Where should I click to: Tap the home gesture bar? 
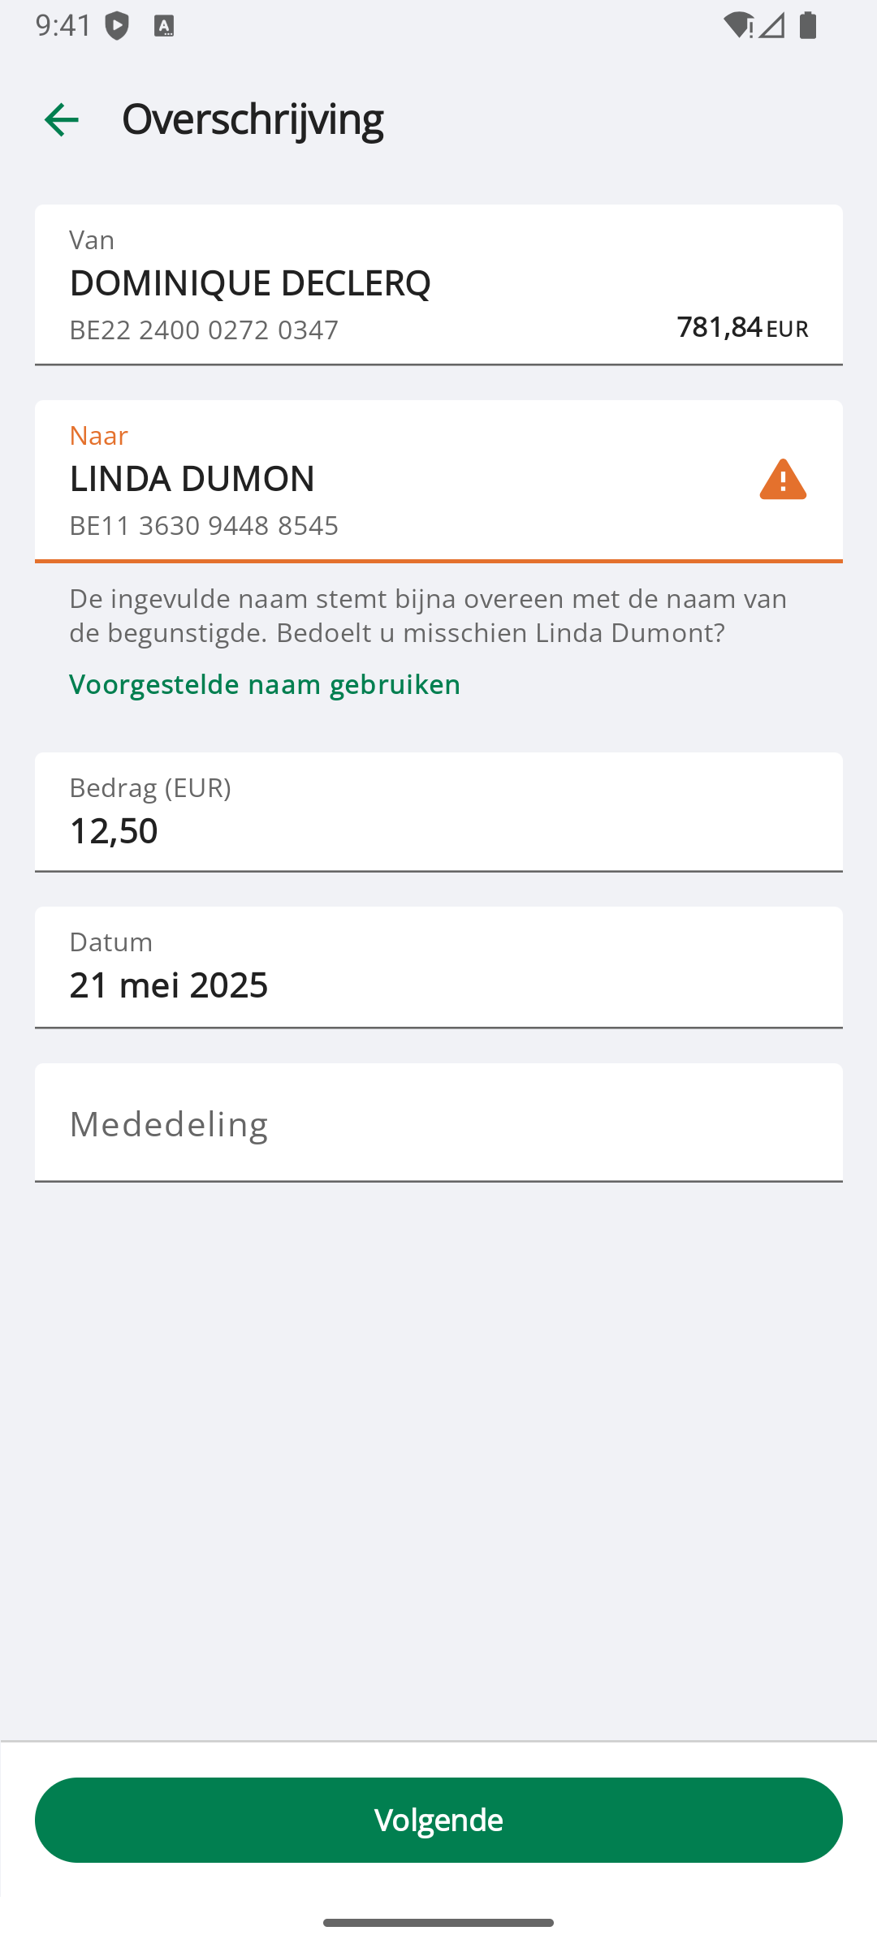coord(438,1922)
